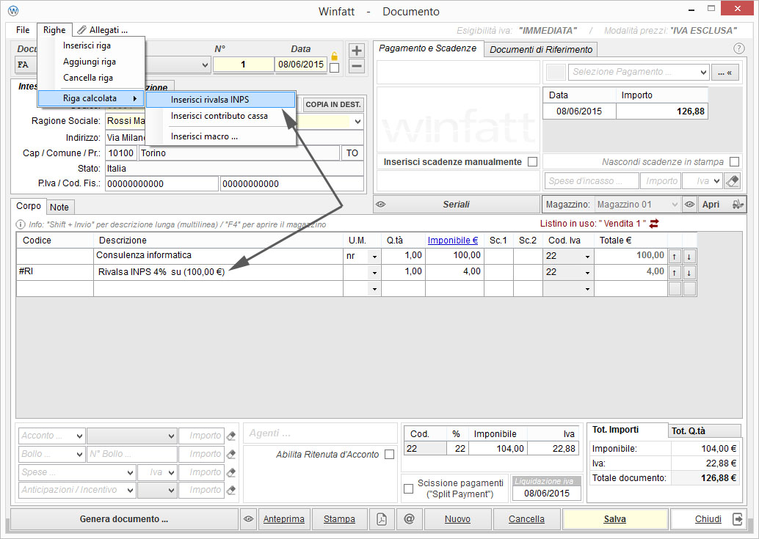Click Liquidazione iva date field
The height and width of the screenshot is (539, 759).
[547, 494]
